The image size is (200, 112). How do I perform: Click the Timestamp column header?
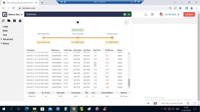click(31, 50)
